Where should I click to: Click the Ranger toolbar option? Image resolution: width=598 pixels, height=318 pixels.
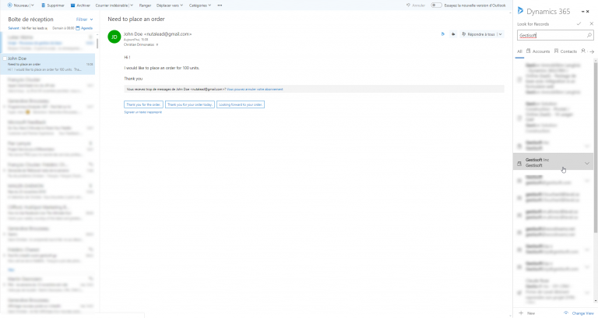(145, 5)
